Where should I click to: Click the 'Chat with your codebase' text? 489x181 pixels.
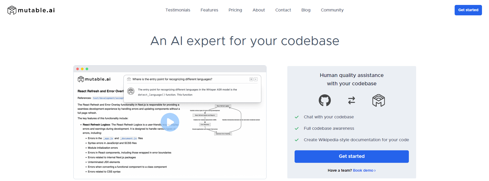(x=329, y=117)
